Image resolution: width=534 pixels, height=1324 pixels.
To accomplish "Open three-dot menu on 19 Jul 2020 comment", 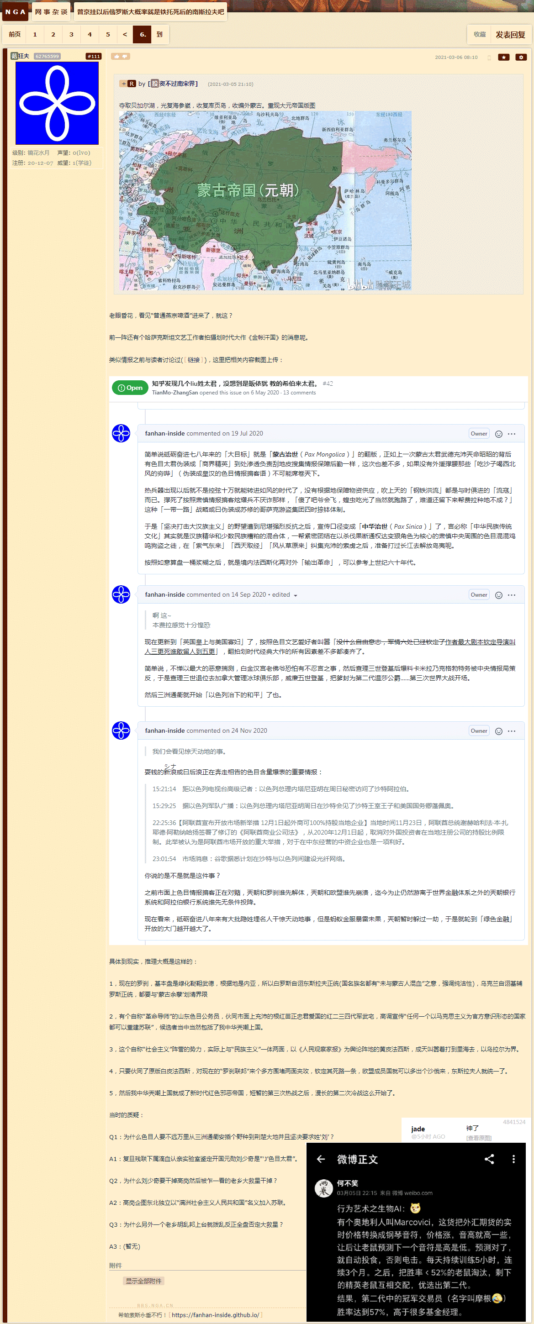I will 511,434.
